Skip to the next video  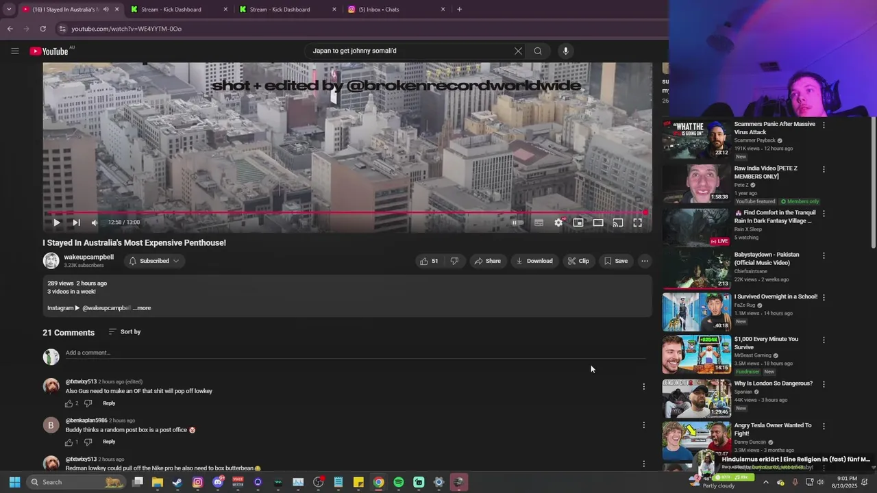76,223
